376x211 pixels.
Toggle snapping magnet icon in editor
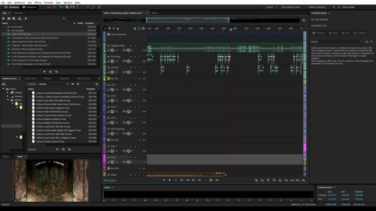(143, 28)
